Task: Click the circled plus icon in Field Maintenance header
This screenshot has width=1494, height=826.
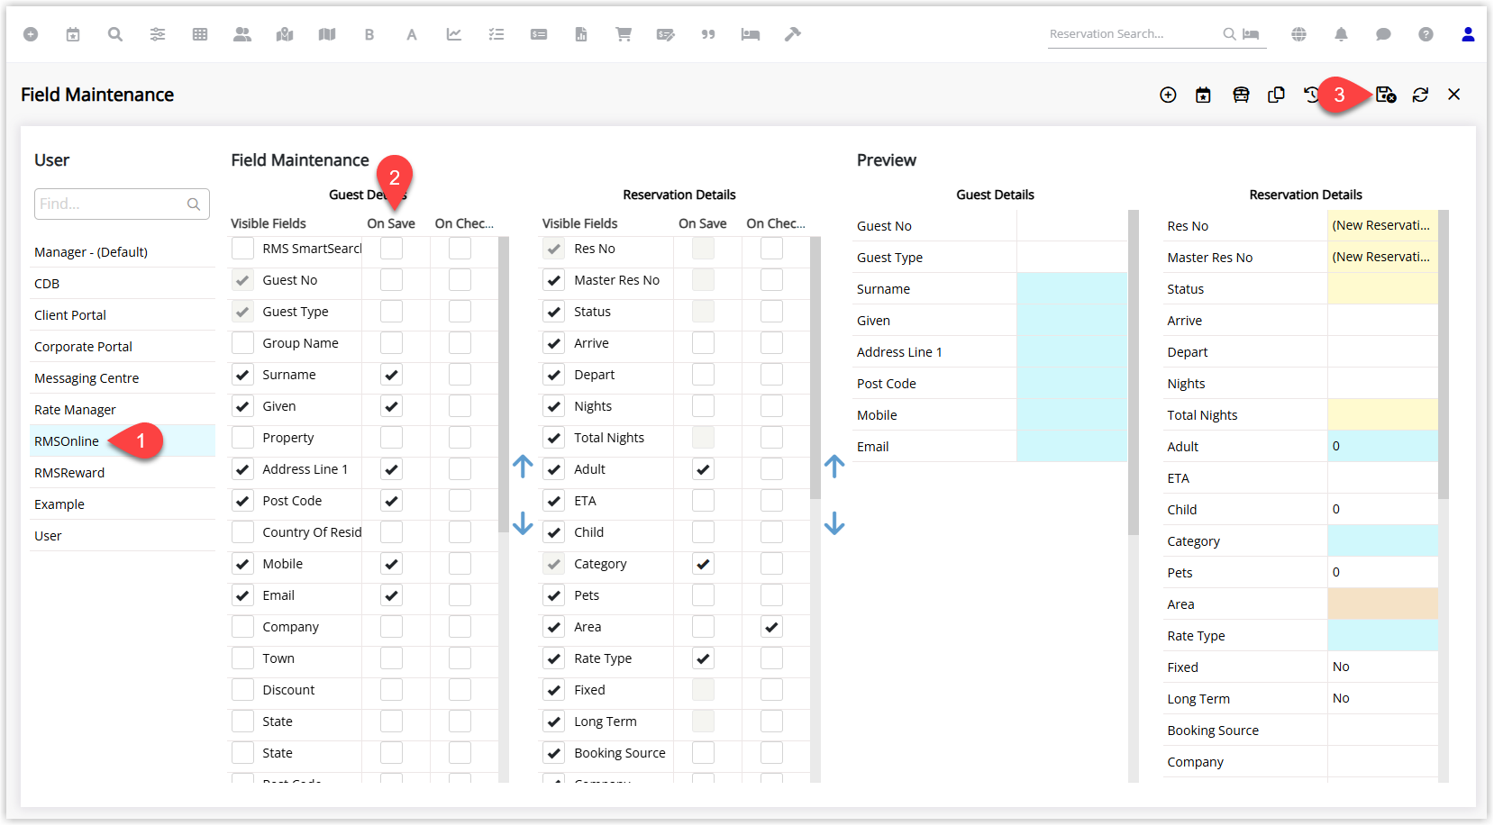Action: pyautogui.click(x=1168, y=95)
